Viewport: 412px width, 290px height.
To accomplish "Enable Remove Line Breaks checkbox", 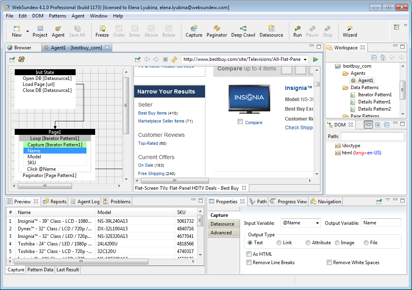I will click(249, 263).
